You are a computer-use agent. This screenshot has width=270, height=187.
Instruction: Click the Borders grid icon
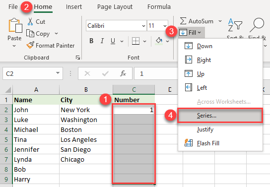click(135, 41)
